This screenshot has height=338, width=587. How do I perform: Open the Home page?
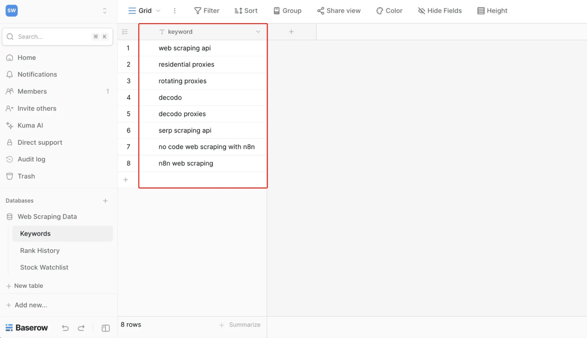coord(27,57)
